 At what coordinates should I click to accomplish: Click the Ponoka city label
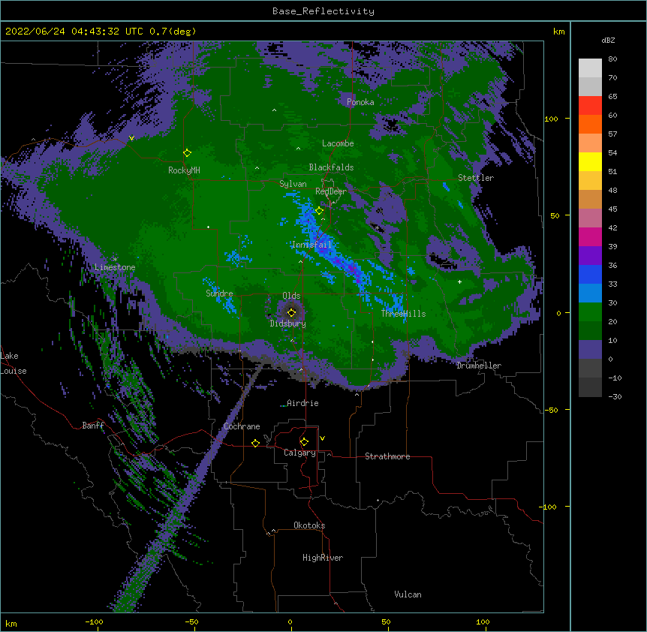[360, 102]
